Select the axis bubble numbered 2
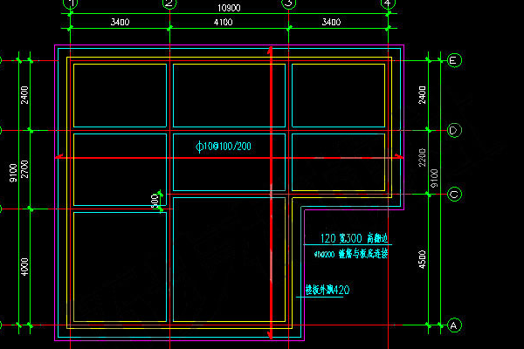 click(169, 3)
